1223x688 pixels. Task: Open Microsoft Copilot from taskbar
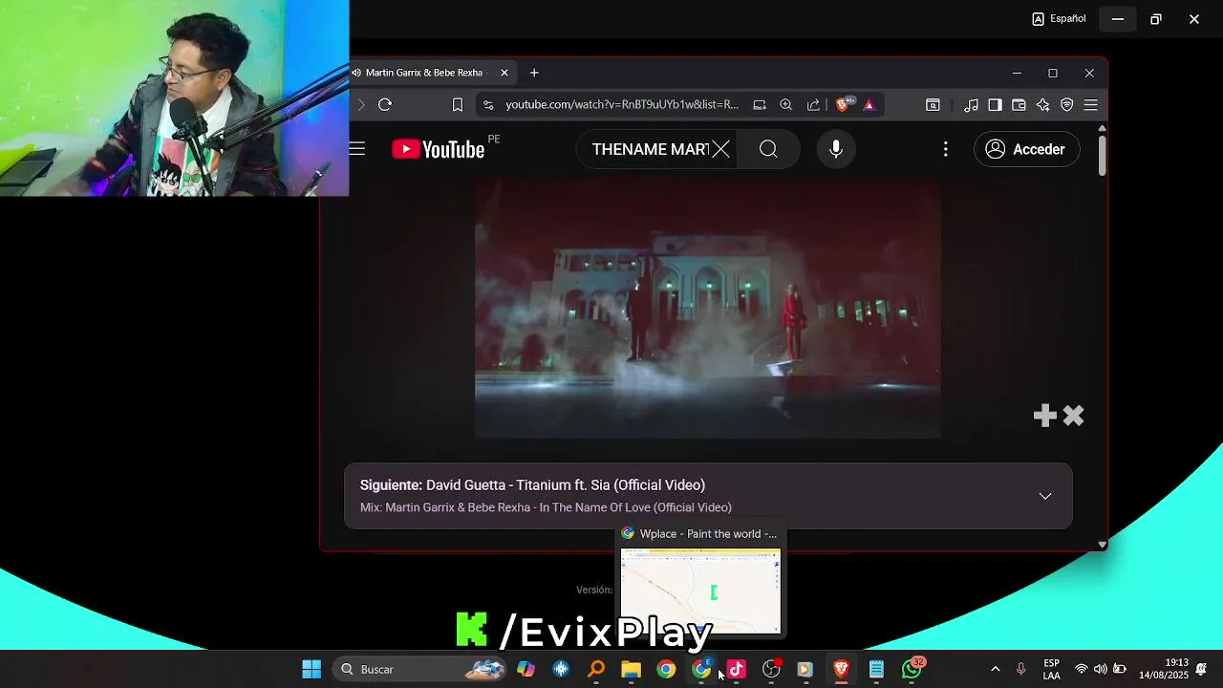coord(526,669)
